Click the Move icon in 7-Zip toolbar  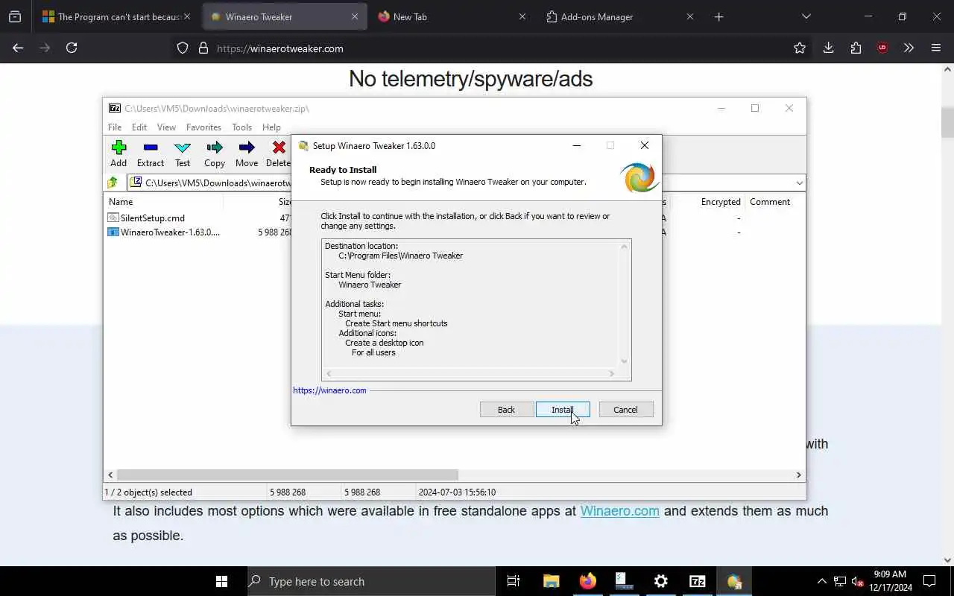tap(247, 148)
